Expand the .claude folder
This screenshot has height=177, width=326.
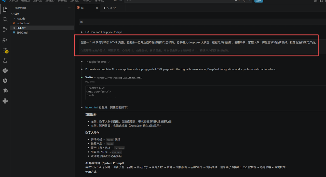point(14,19)
